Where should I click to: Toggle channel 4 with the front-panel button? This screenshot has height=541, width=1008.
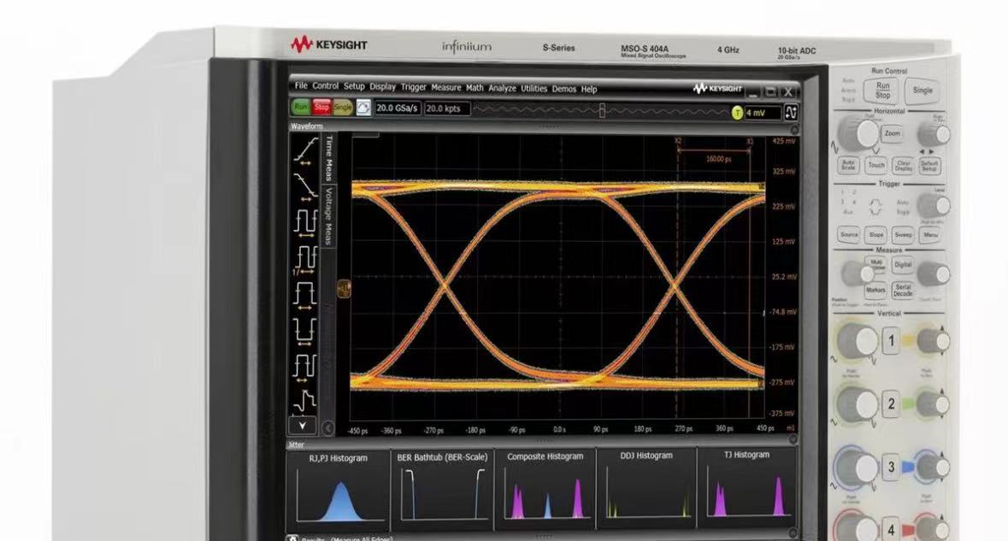(x=891, y=529)
